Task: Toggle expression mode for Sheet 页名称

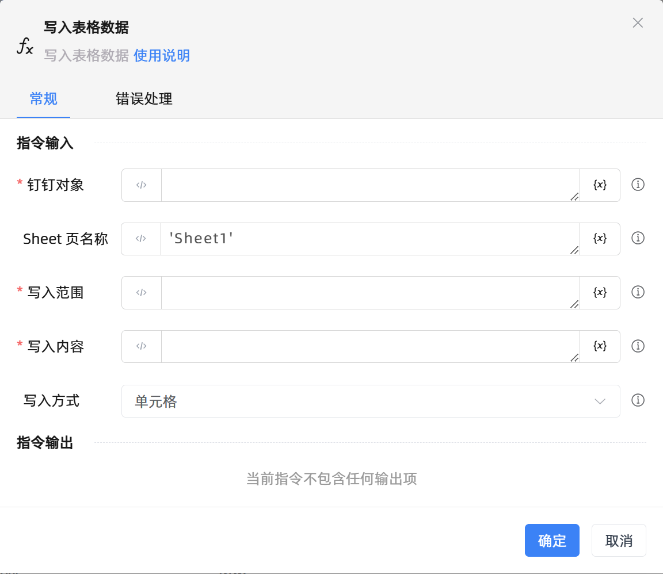Action: click(141, 239)
